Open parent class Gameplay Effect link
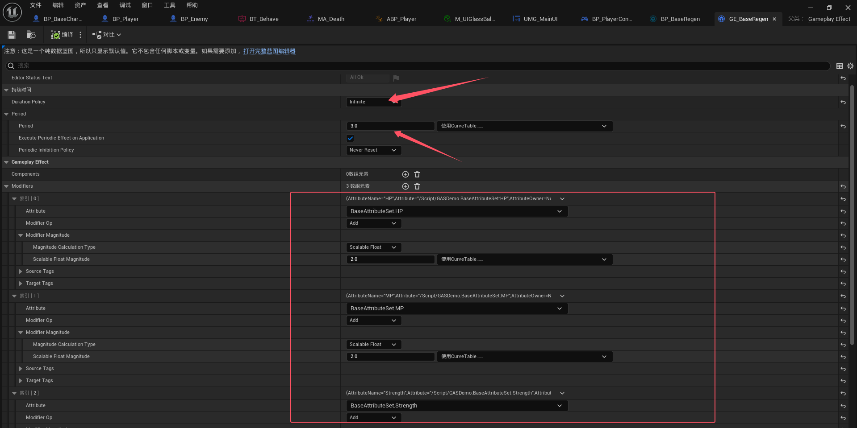 click(x=829, y=19)
